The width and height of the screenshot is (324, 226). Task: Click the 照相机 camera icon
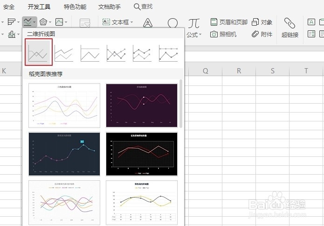point(214,34)
